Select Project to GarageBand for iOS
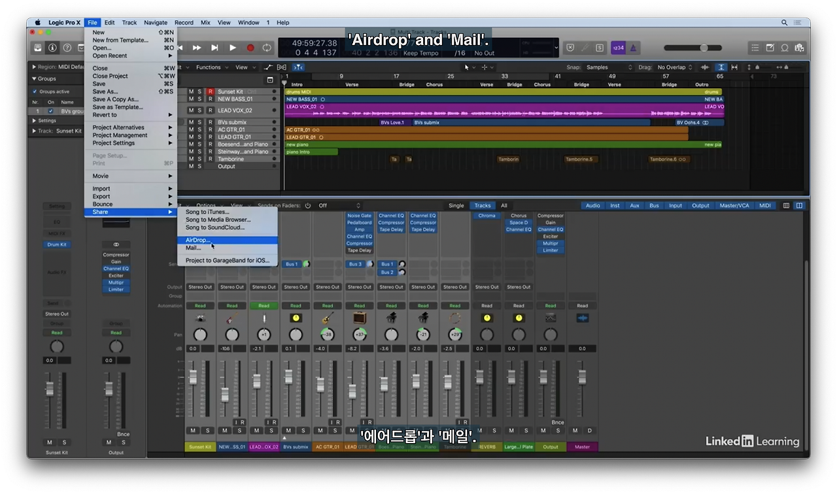The image size is (837, 494). coord(228,261)
